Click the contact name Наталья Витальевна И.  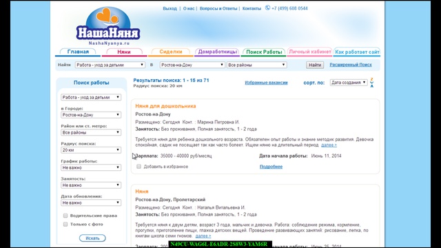pyautogui.click(x=221, y=207)
